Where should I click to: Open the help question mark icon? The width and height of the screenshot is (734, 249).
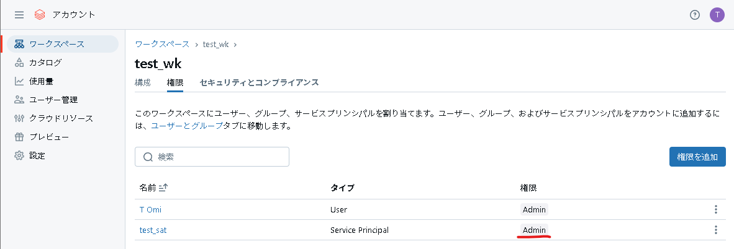tap(695, 15)
